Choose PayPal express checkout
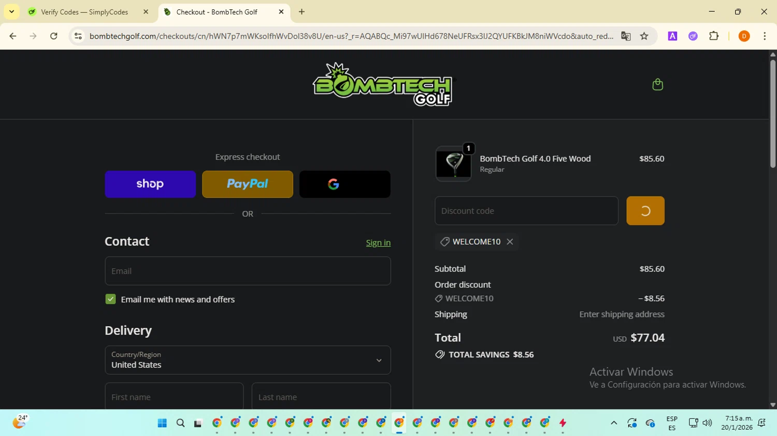 248,184
